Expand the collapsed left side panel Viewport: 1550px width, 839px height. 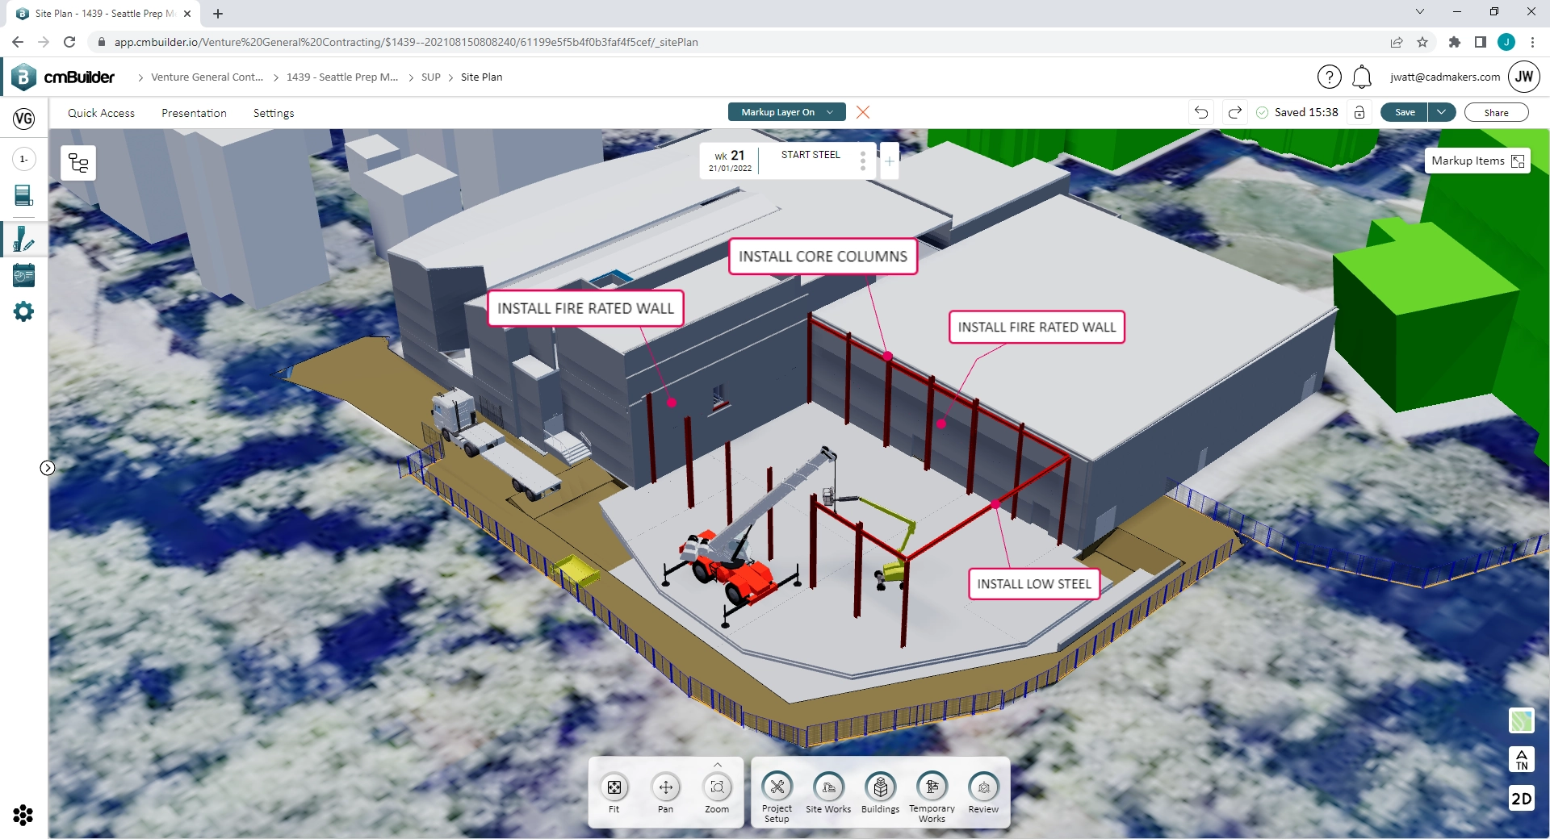pyautogui.click(x=48, y=467)
